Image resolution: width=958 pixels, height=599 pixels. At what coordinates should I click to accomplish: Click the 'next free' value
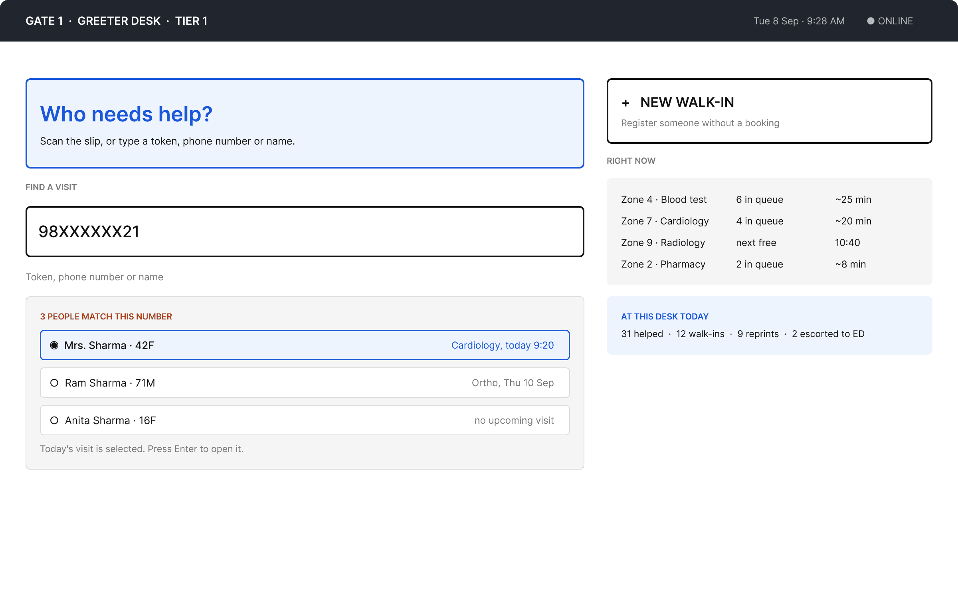(x=756, y=242)
